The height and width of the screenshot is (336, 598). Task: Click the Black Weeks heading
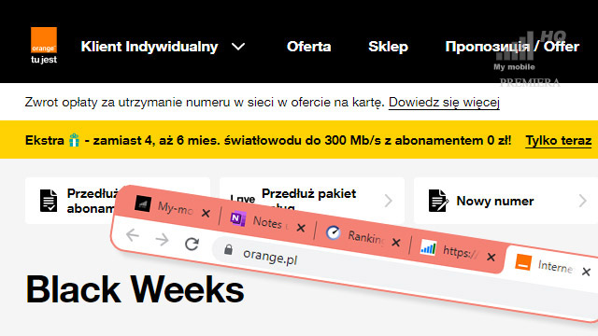coord(135,290)
